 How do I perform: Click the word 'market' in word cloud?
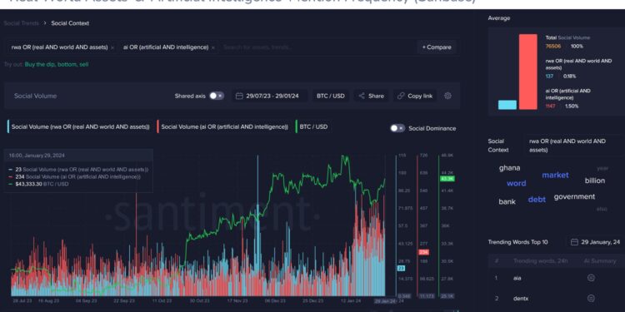point(555,175)
